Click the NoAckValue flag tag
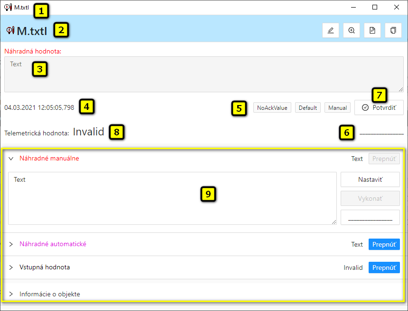The image size is (408, 311). pyautogui.click(x=272, y=108)
